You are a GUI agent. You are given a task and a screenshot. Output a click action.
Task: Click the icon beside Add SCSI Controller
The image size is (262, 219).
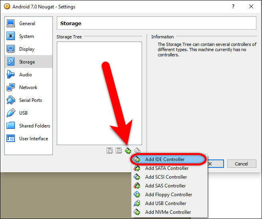point(137,177)
